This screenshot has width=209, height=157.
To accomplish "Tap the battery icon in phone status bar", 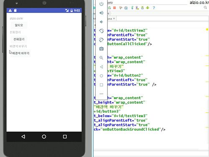I will (x=71, y=10).
